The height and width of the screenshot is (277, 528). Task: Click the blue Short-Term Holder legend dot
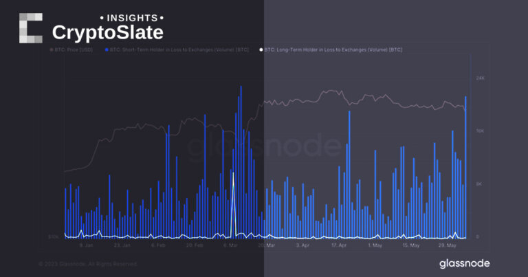coord(107,50)
